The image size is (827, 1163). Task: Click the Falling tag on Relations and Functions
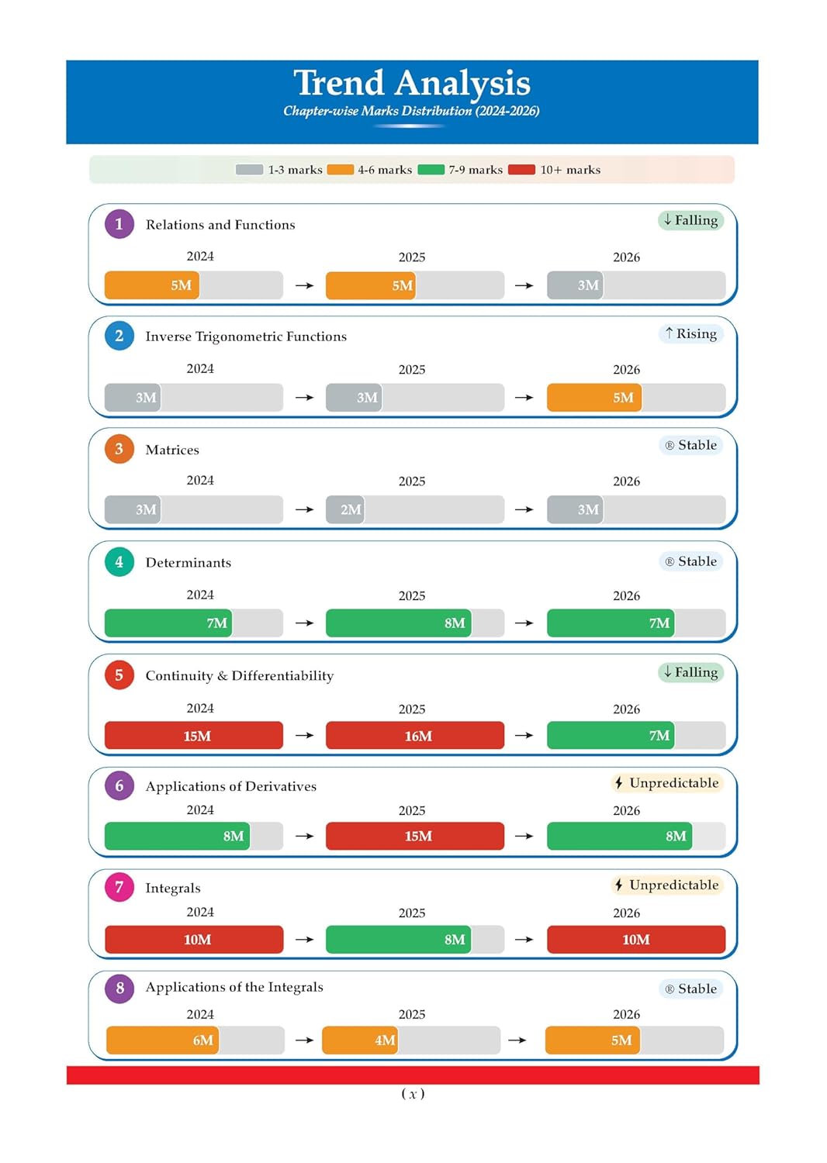[x=690, y=220]
